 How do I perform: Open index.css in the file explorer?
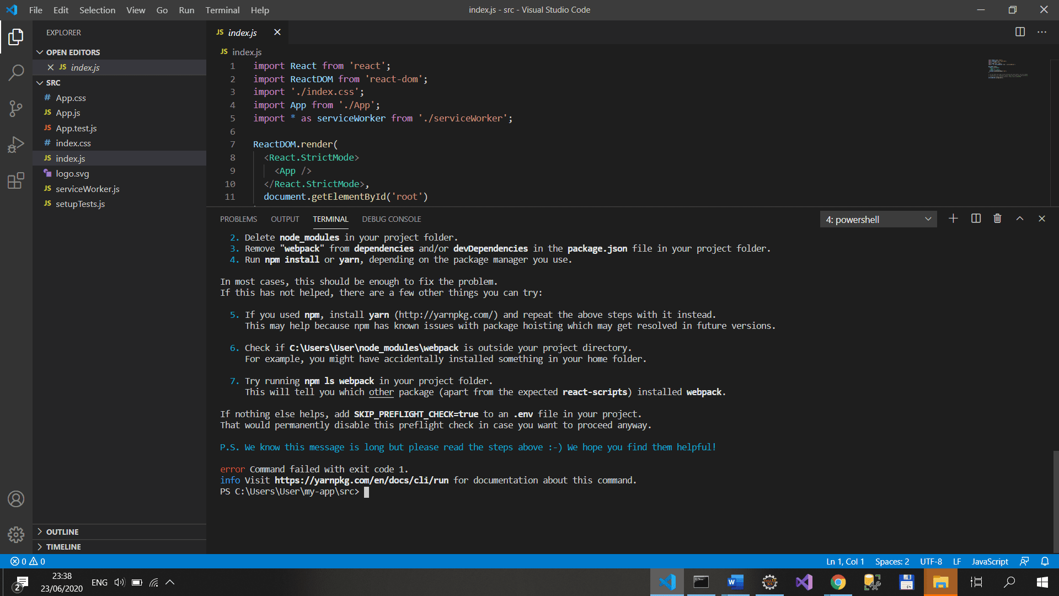click(120, 143)
